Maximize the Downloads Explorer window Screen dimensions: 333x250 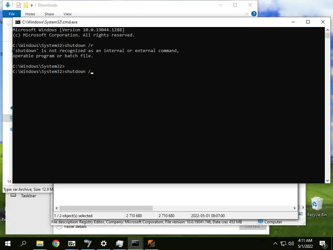point(235,5)
